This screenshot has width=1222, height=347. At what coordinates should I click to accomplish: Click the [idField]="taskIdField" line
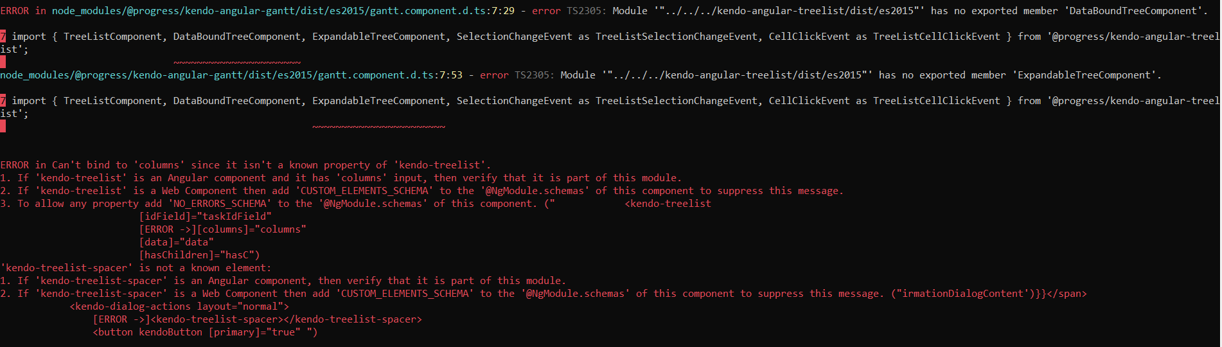click(x=205, y=217)
